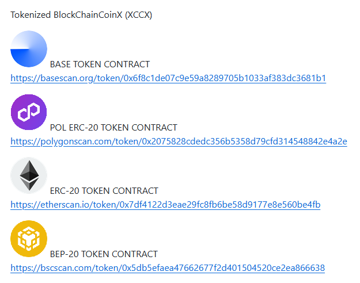Click the POL ERC-20 TOKEN CONTRACT label
The width and height of the screenshot is (360, 283).
[113, 128]
